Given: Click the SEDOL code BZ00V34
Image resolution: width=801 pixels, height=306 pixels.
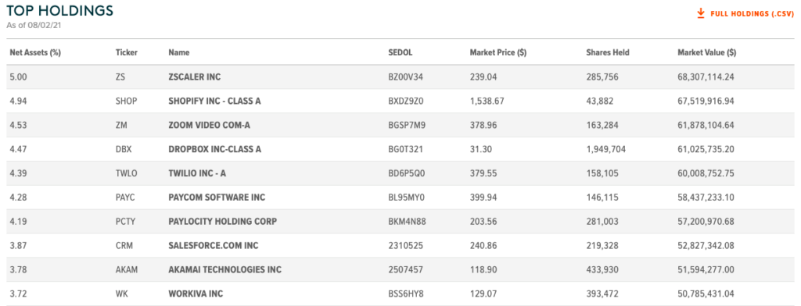Looking at the screenshot, I should [406, 77].
